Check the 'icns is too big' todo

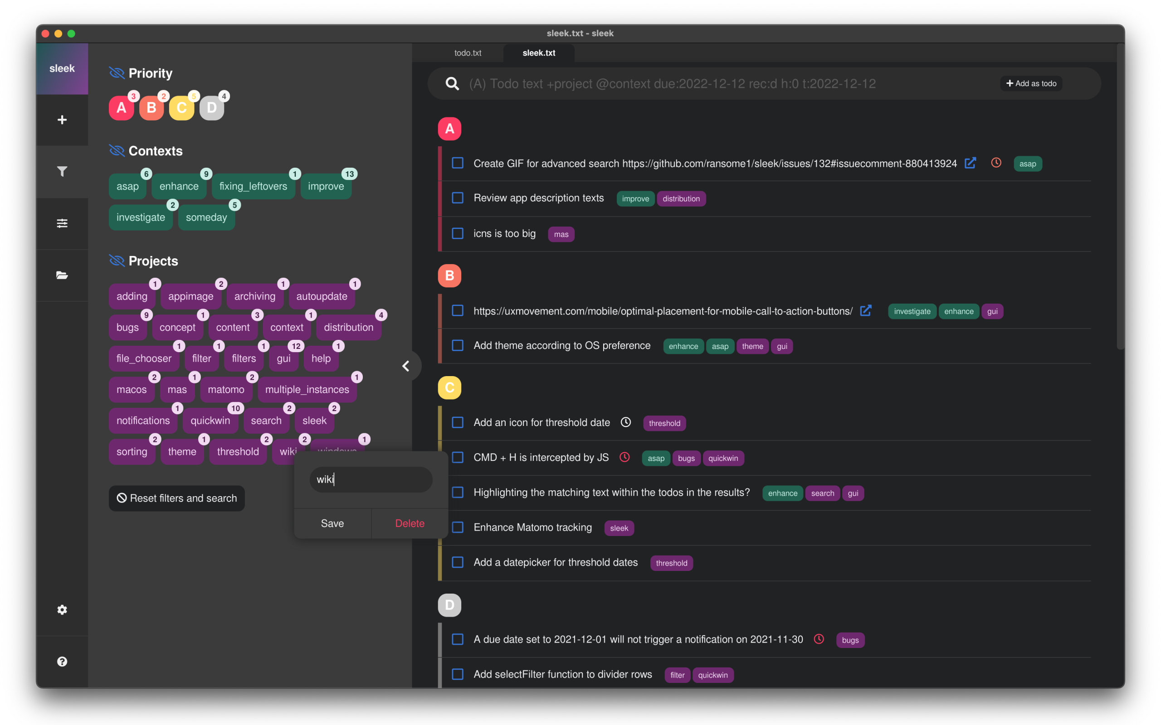(x=458, y=233)
